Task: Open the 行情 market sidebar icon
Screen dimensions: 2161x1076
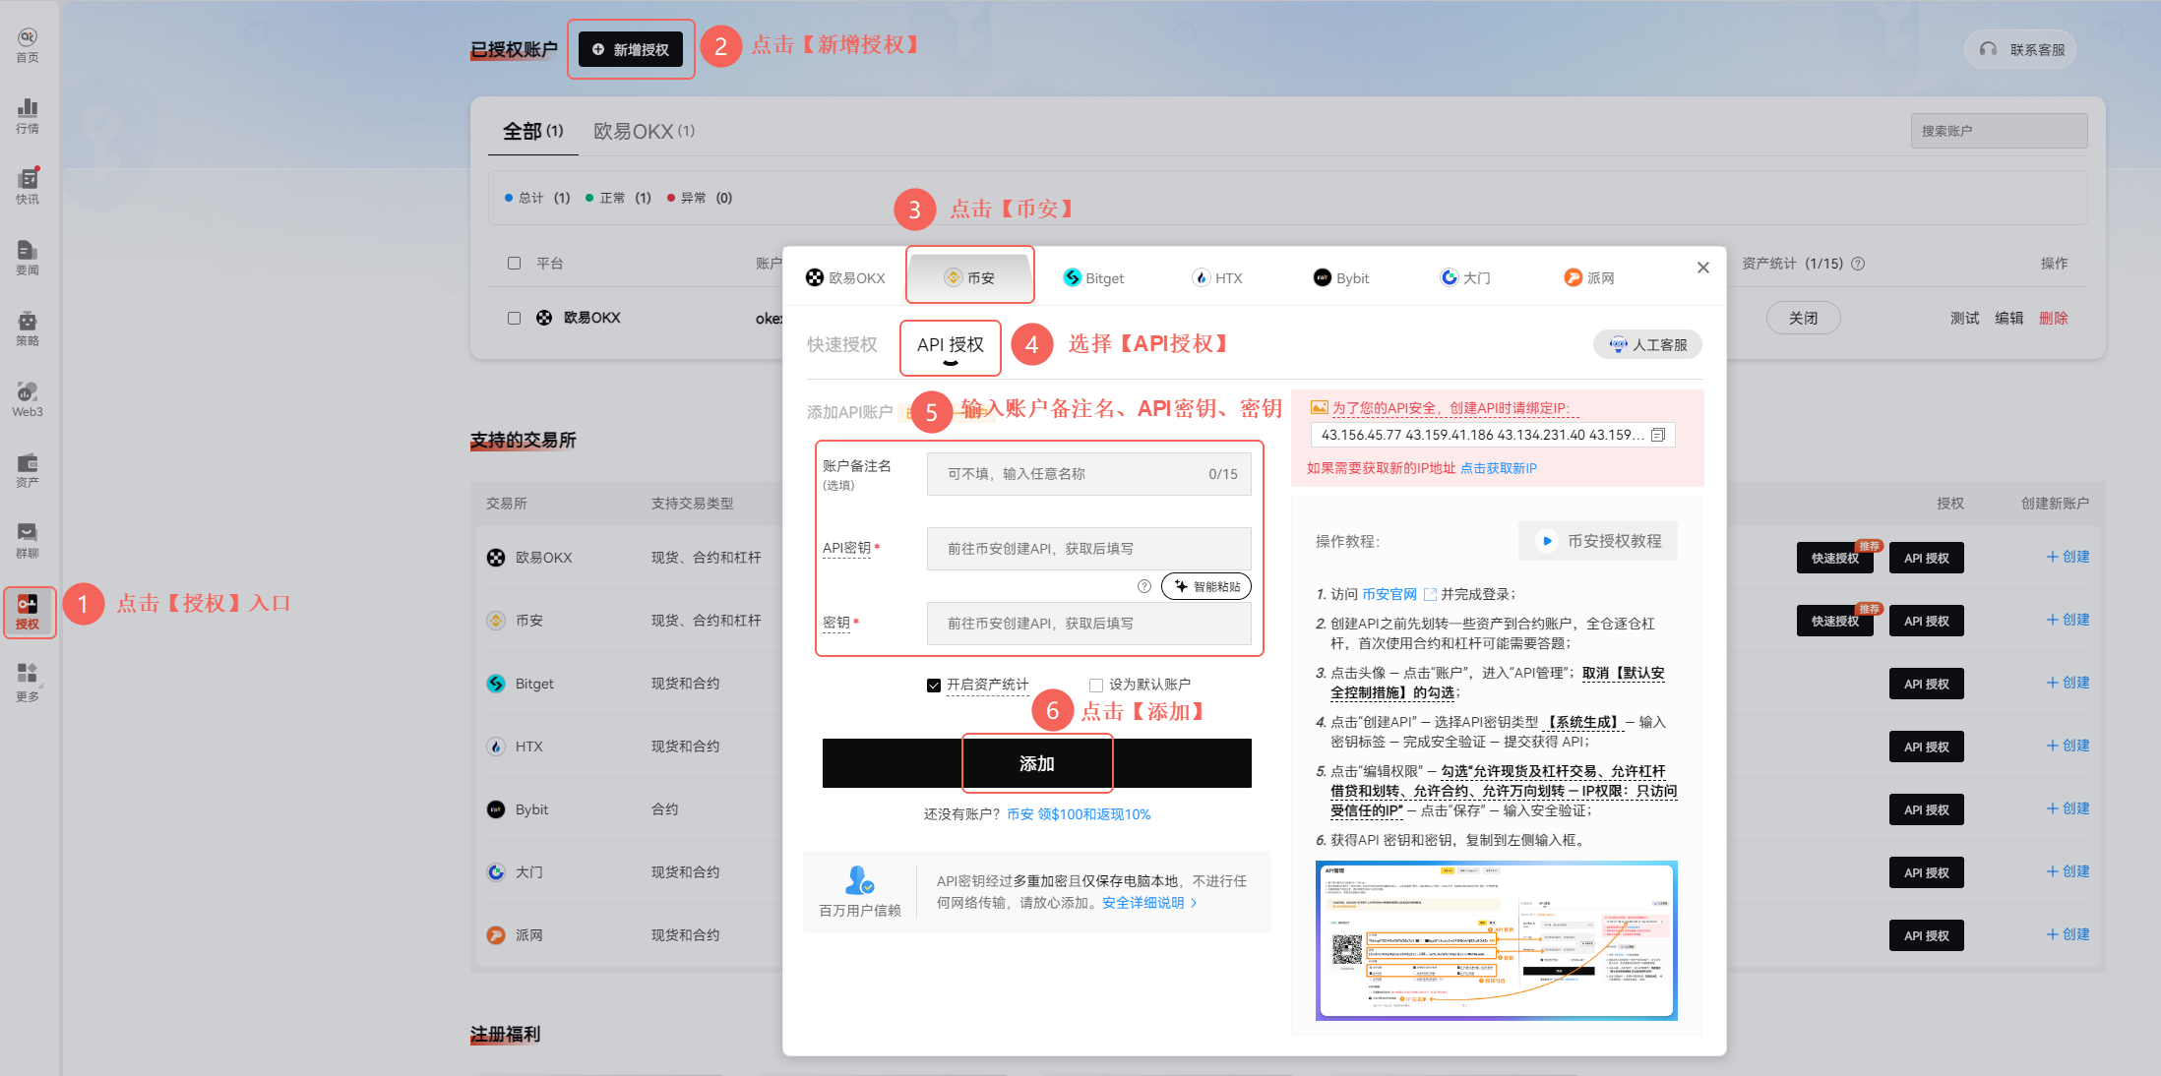Action: point(28,116)
